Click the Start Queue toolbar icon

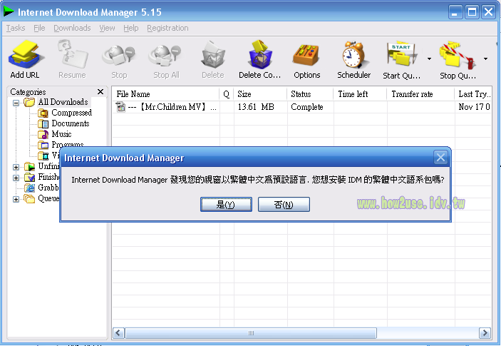click(x=401, y=54)
